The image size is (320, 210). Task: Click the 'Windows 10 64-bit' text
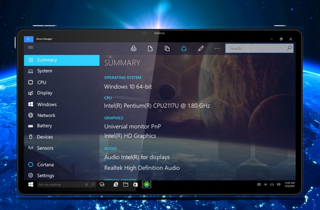pyautogui.click(x=128, y=87)
